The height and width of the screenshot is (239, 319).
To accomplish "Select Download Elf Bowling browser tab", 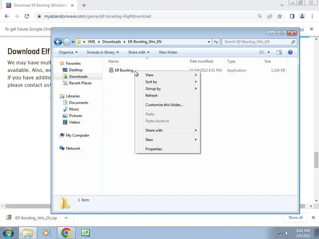I will pyautogui.click(x=40, y=6).
